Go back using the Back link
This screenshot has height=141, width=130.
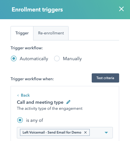click(x=25, y=95)
